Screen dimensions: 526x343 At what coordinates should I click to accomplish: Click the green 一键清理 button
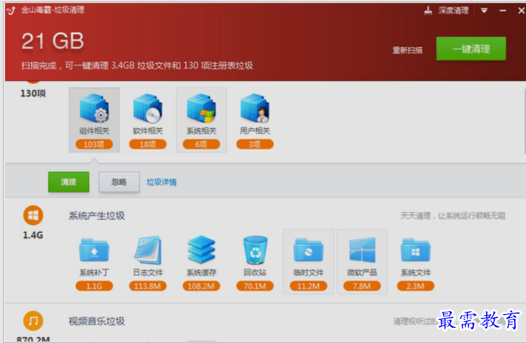click(x=471, y=49)
